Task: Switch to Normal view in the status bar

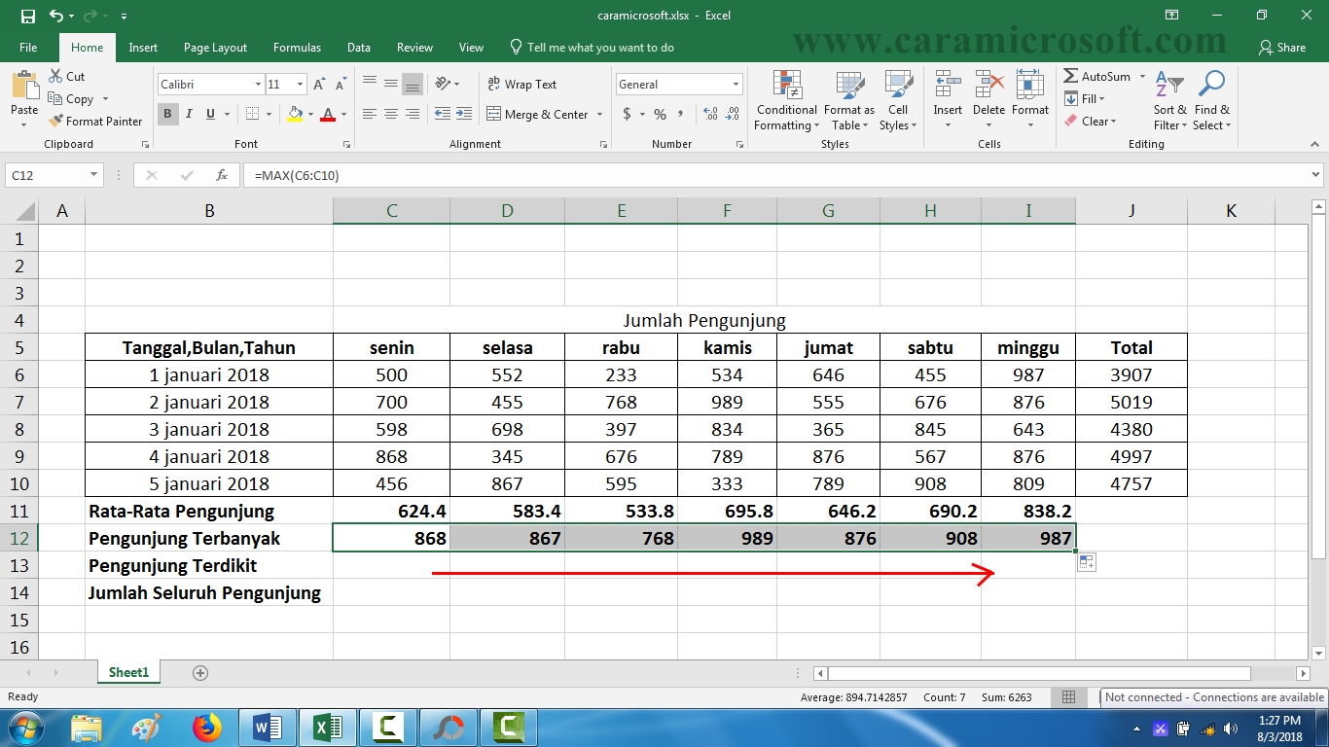Action: point(1068,697)
